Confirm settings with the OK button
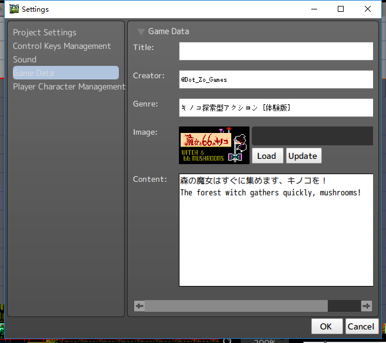Viewport: 386px width, 343px height. point(327,327)
